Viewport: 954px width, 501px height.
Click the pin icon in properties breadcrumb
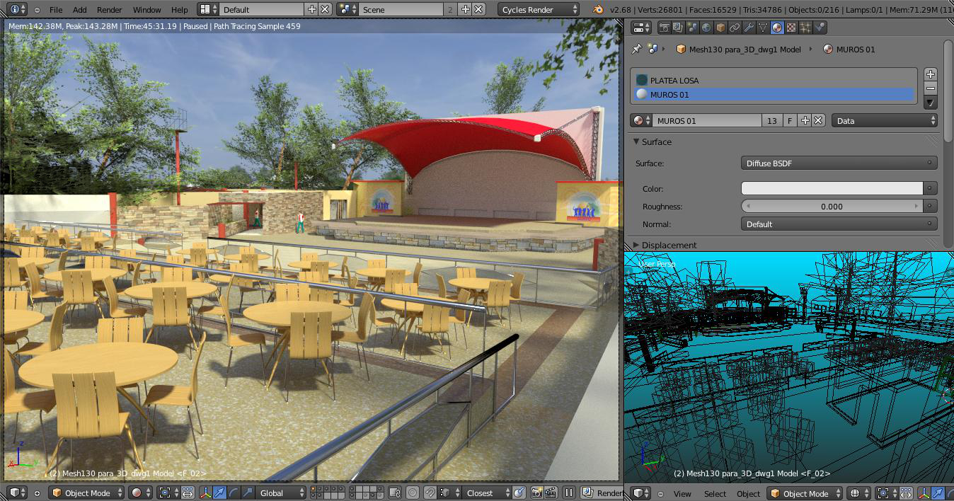[636, 49]
